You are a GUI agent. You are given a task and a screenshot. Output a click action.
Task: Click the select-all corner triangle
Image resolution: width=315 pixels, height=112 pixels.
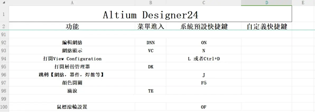coord(4,3)
